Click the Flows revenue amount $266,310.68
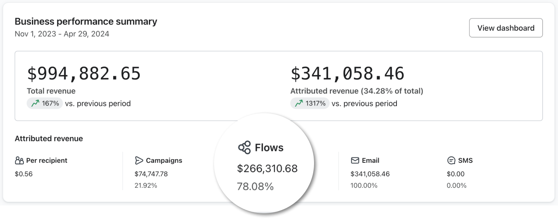558x219 pixels. pyautogui.click(x=267, y=169)
